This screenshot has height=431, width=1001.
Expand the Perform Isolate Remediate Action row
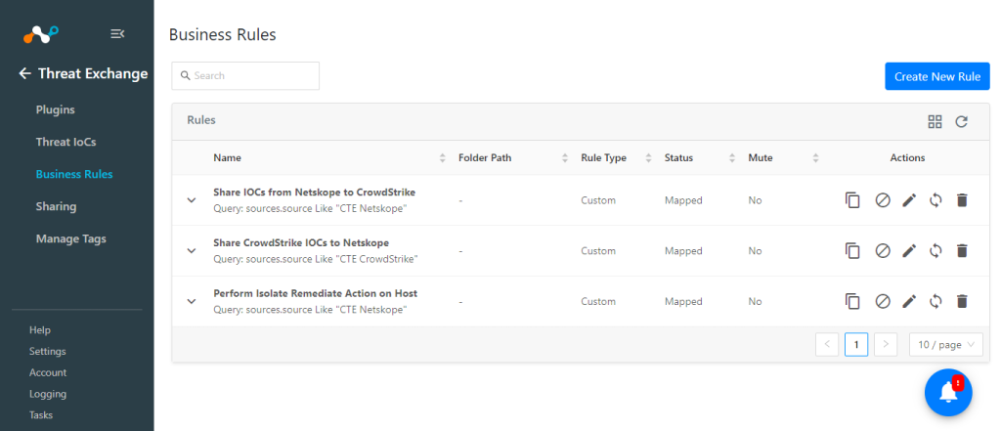click(x=192, y=301)
